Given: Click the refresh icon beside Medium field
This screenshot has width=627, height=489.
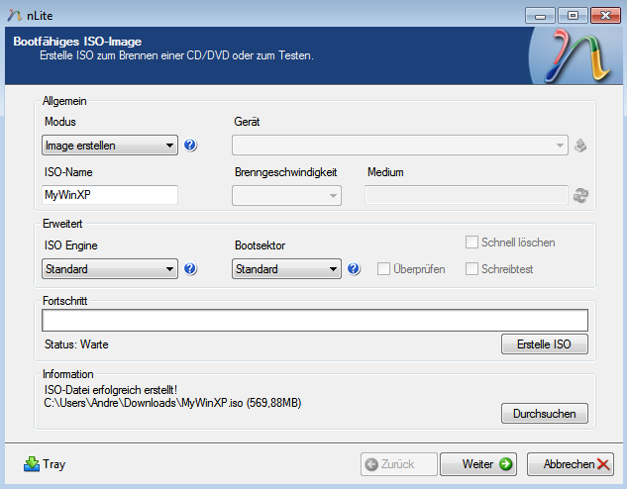Looking at the screenshot, I should (x=580, y=195).
